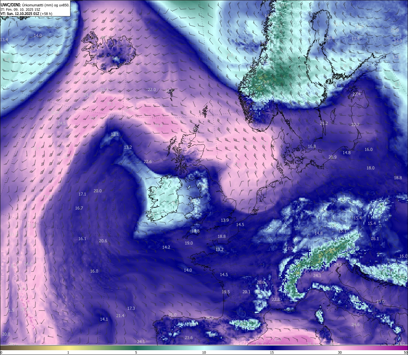Click the 22.6 value northwest of Ireland
This screenshot has height=355, width=408.
pyautogui.click(x=148, y=162)
